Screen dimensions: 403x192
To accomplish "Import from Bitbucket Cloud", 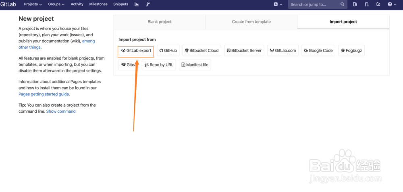I will [x=202, y=51].
